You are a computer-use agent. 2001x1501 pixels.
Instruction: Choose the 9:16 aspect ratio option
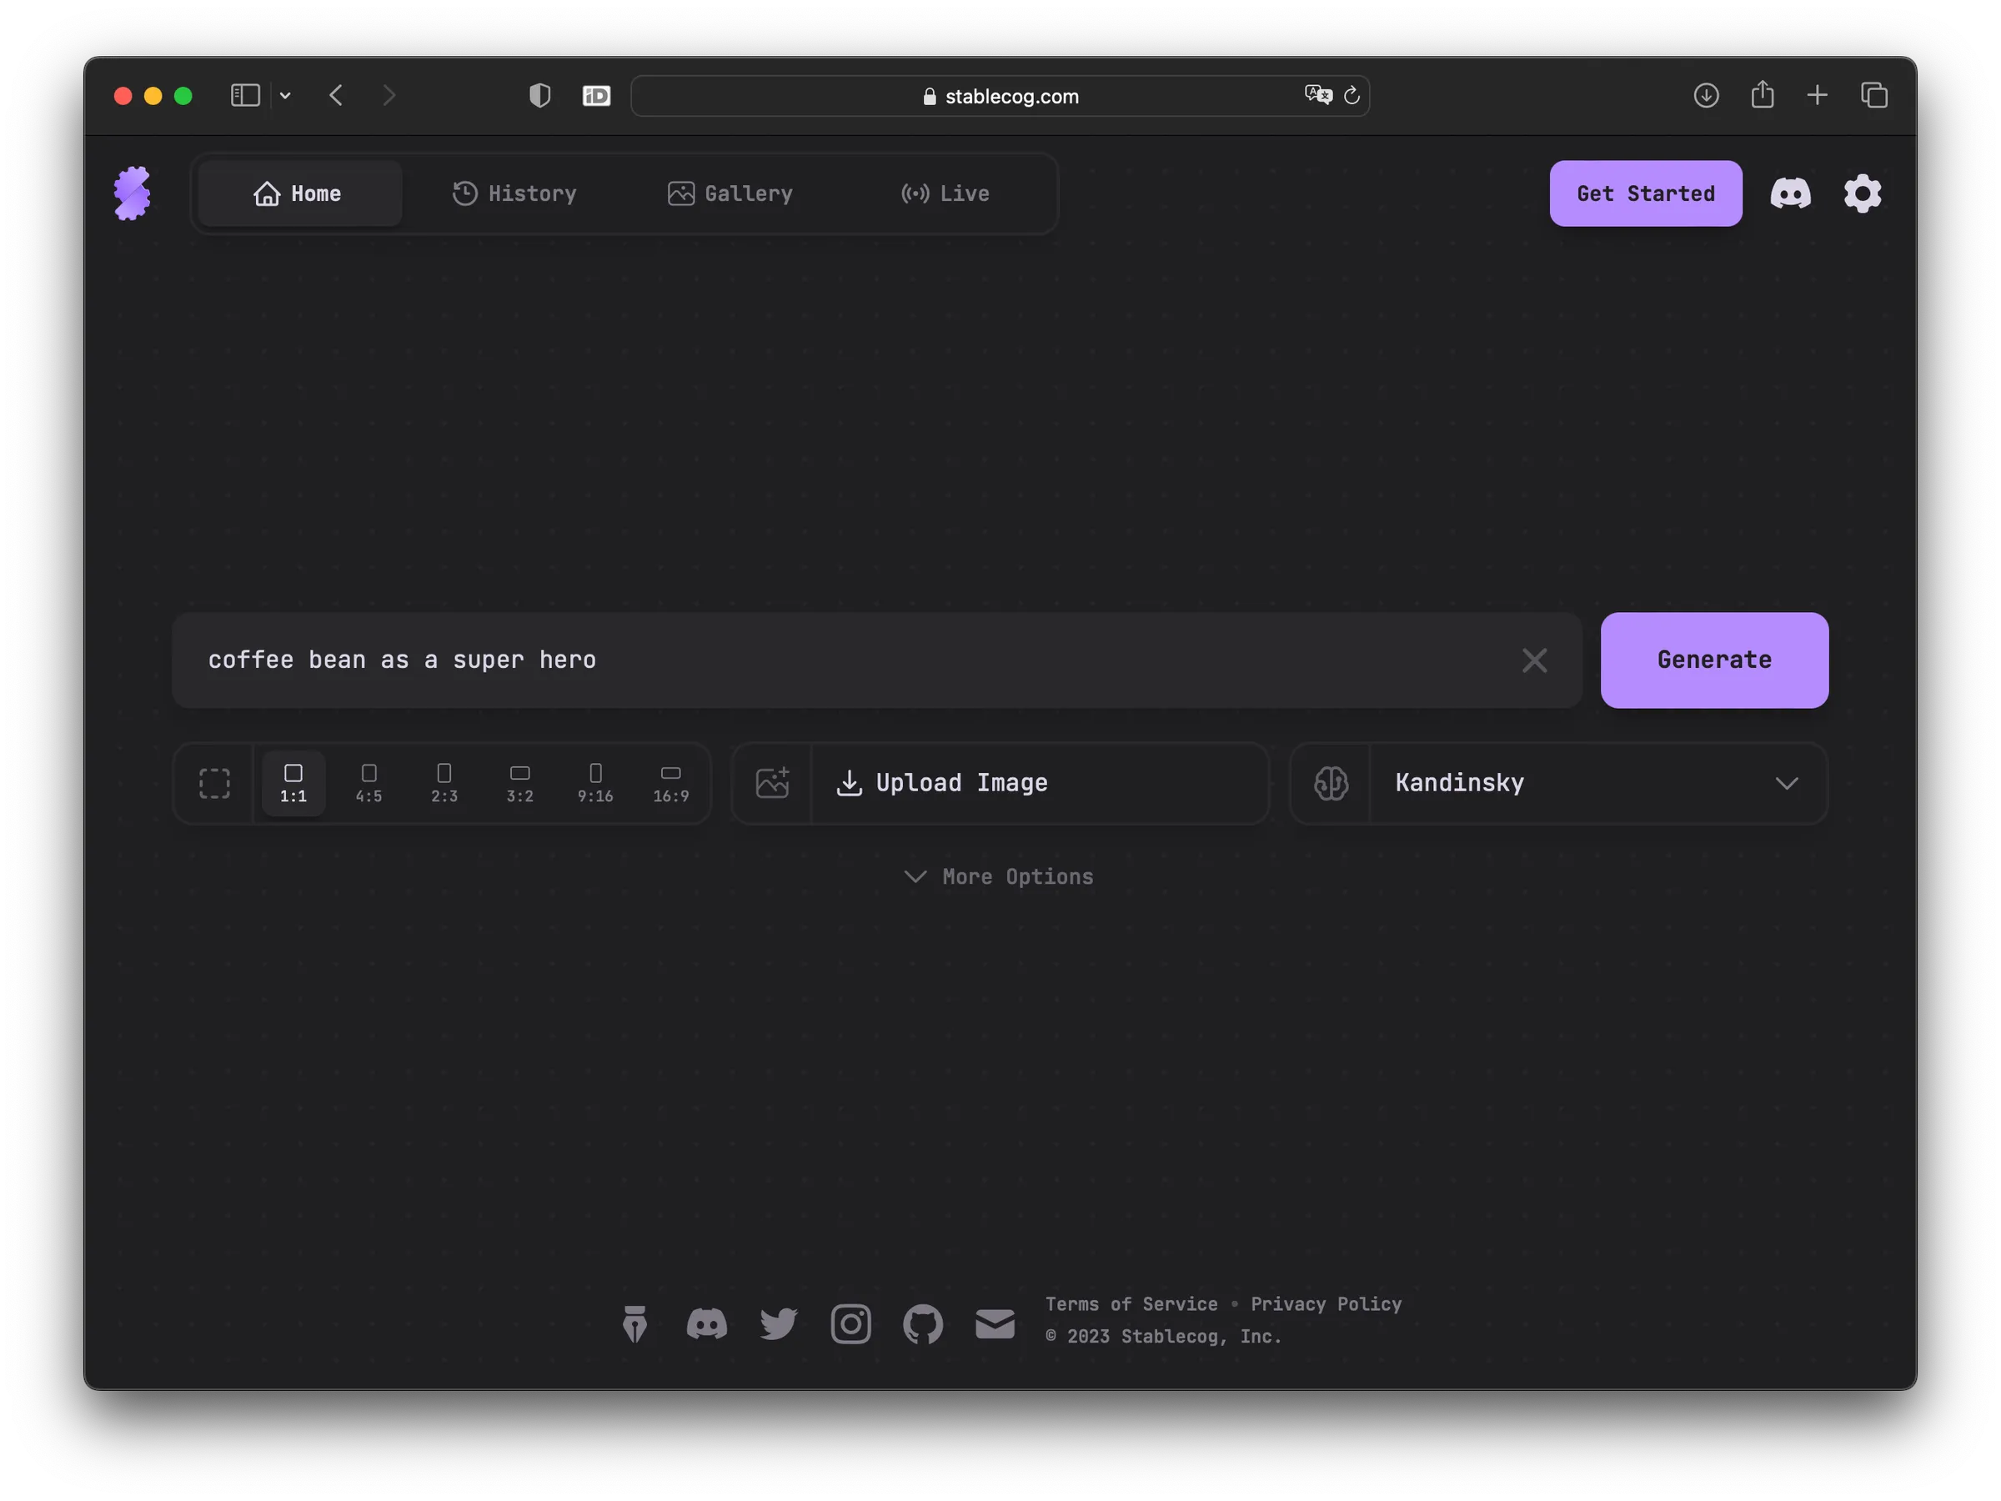(595, 784)
